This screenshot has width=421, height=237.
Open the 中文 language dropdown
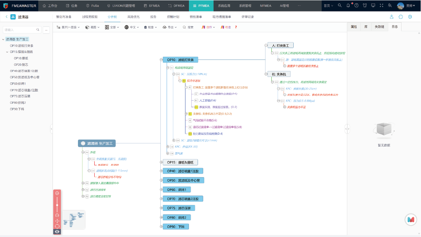132,27
